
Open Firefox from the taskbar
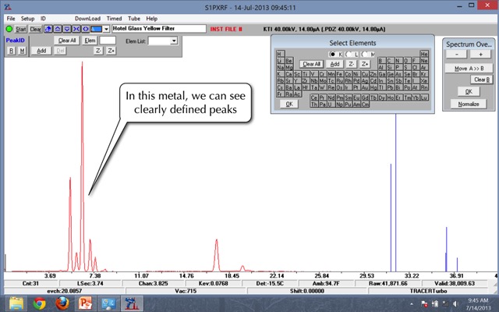coord(62,303)
